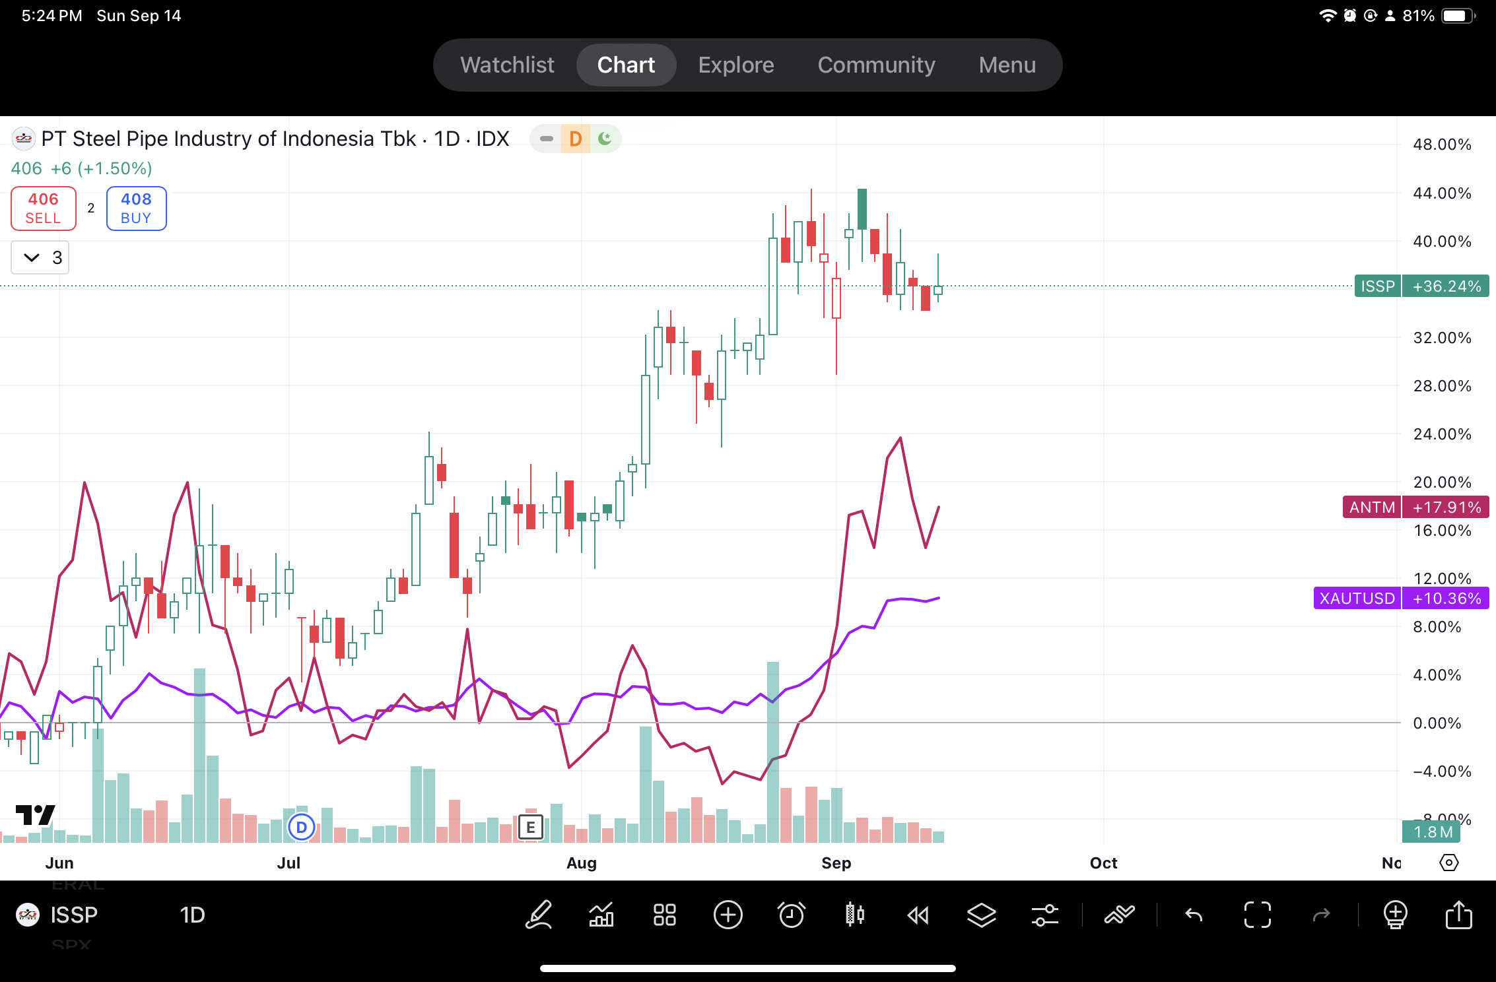Tap the 1.8 M volume label

[1431, 832]
